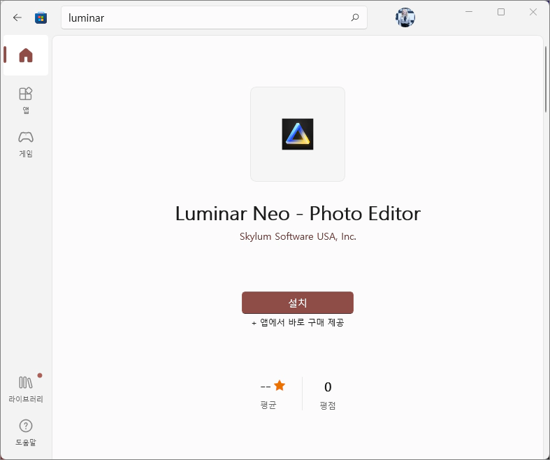The image size is (550, 460).
Task: Minimize the Microsoft Store window
Action: [x=469, y=12]
